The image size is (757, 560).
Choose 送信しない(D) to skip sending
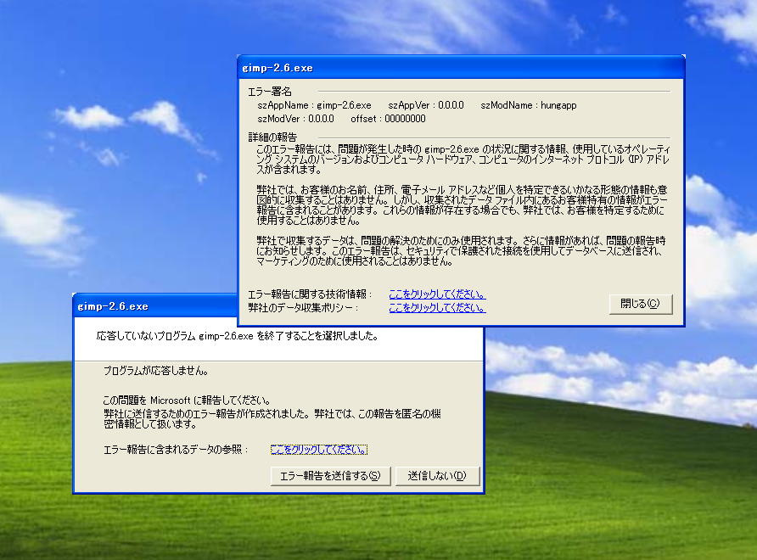(437, 476)
